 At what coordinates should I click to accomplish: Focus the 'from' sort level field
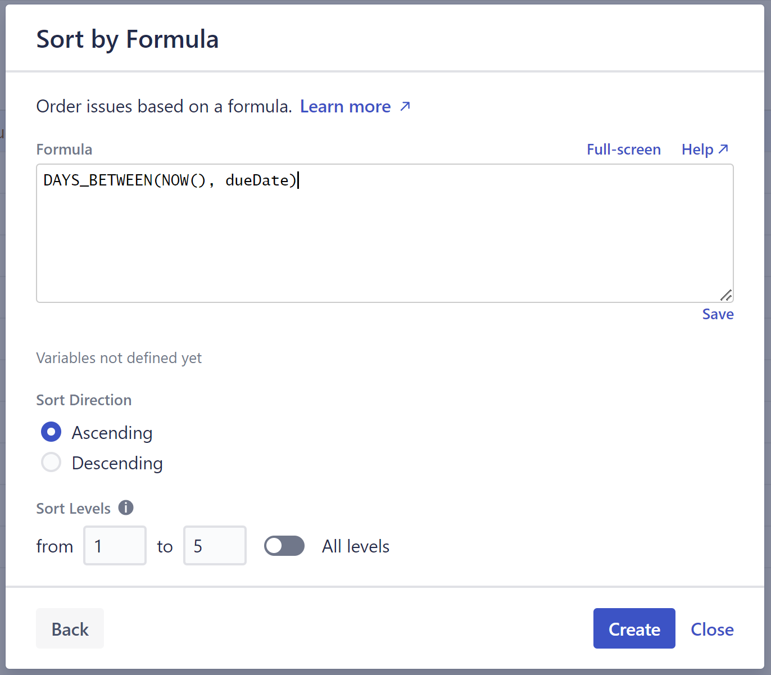point(115,546)
